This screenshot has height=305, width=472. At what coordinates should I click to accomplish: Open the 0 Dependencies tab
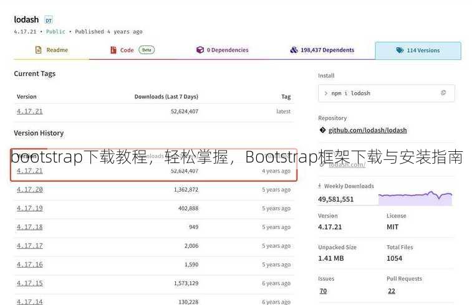[x=222, y=50]
